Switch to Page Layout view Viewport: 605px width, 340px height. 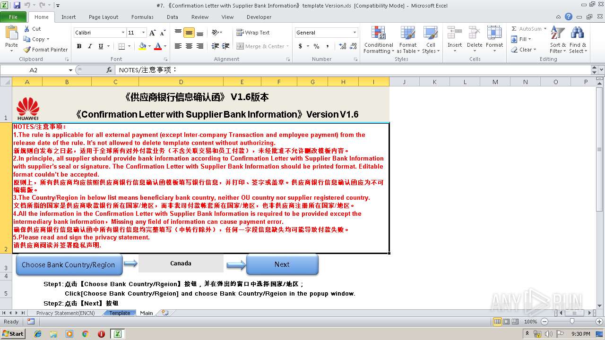coord(506,322)
